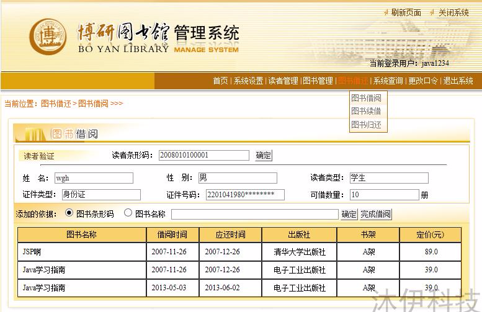Click the 应还时间 column header
Screen dimensions: 482x312
pos(230,235)
